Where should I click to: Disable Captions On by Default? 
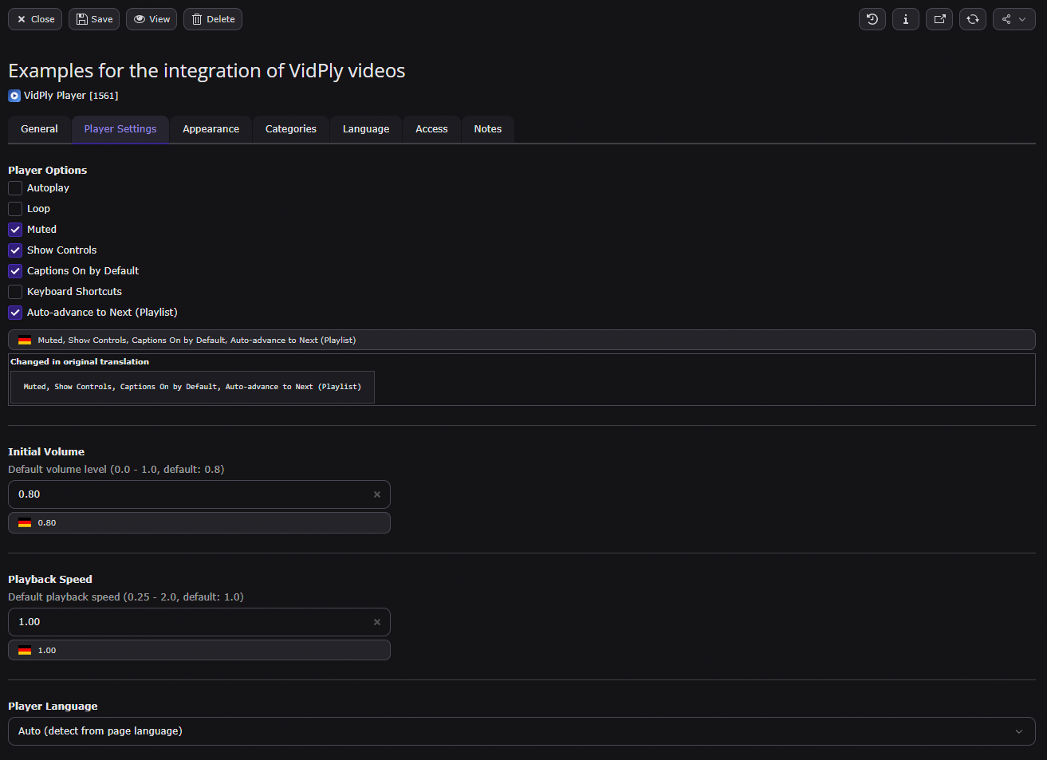coord(15,271)
